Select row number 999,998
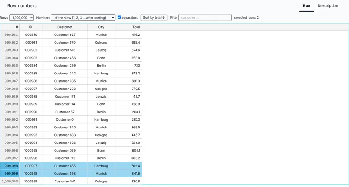The image size is (349, 187). pyautogui.click(x=10, y=166)
